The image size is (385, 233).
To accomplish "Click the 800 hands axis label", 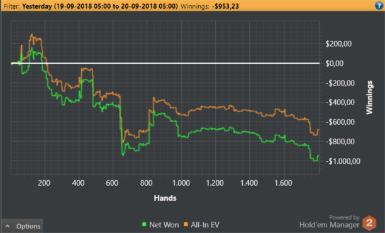I will coord(147,183).
